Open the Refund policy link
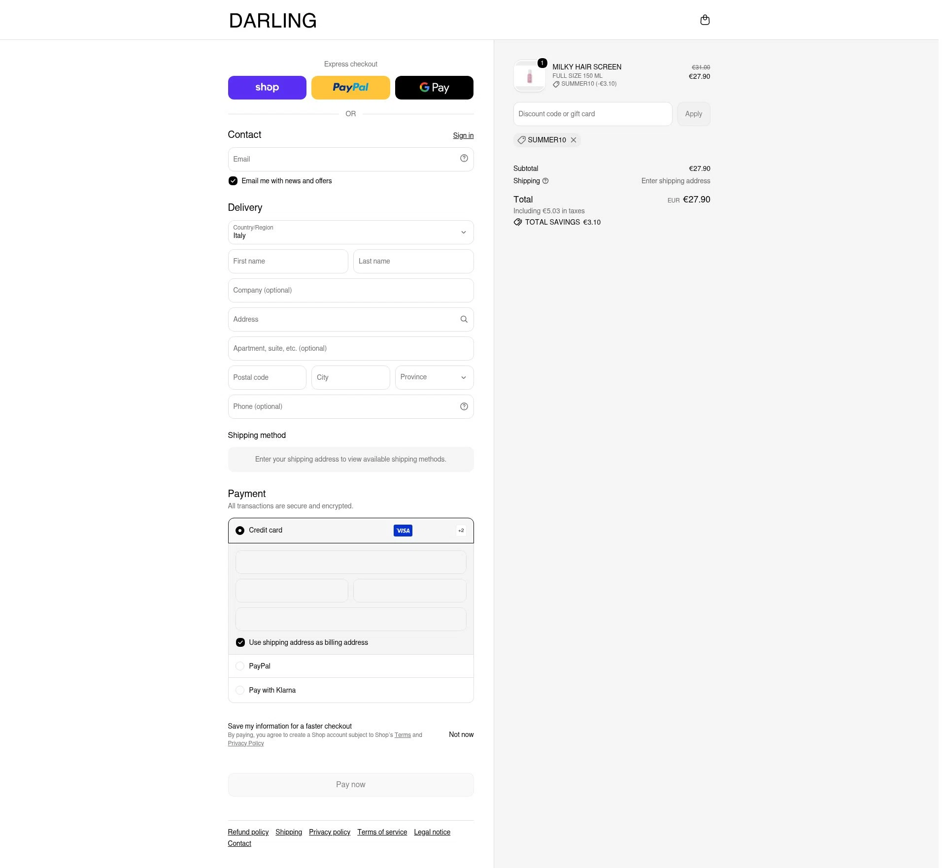The height and width of the screenshot is (868, 946). tap(248, 832)
